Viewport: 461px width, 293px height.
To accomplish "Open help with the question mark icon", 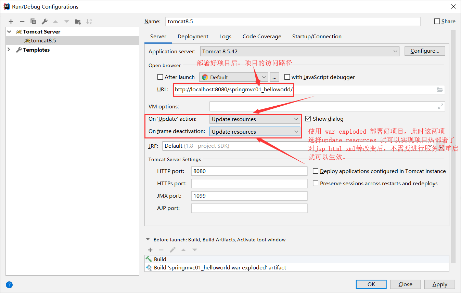I will [x=9, y=284].
